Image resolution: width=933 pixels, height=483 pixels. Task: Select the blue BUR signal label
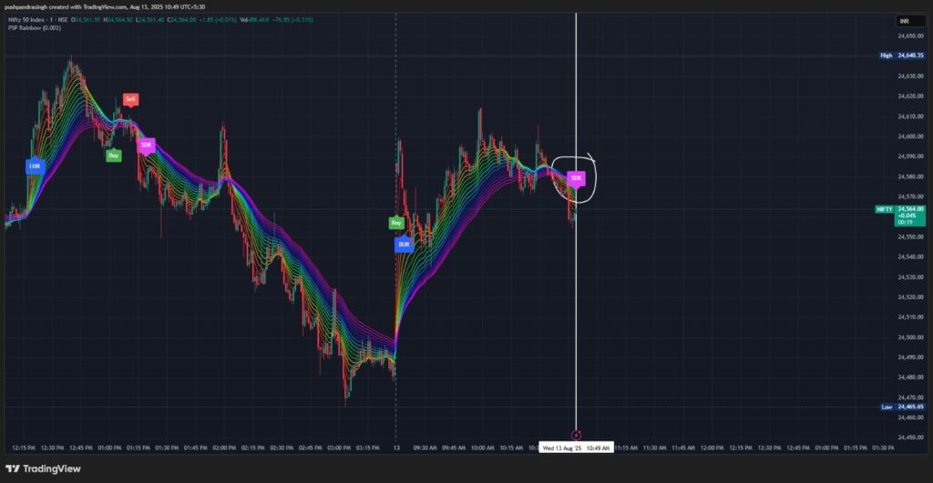(404, 245)
